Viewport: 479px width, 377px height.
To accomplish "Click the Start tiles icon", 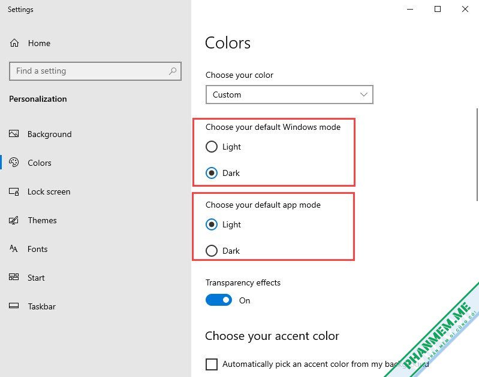I will coord(14,277).
